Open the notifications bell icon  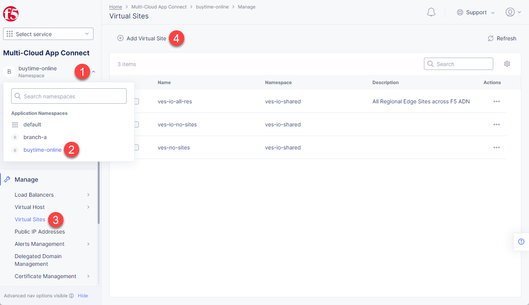(431, 12)
